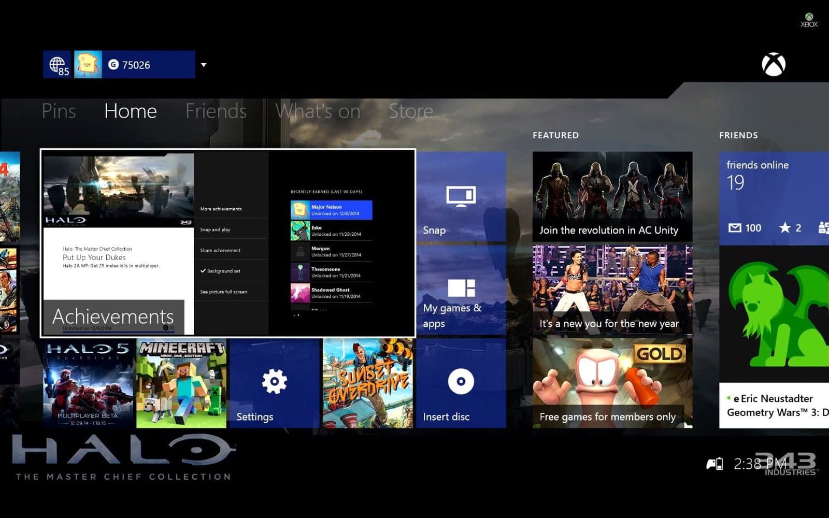Image resolution: width=829 pixels, height=518 pixels.
Task: Expand the profile dropdown arrow
Action: click(x=204, y=65)
